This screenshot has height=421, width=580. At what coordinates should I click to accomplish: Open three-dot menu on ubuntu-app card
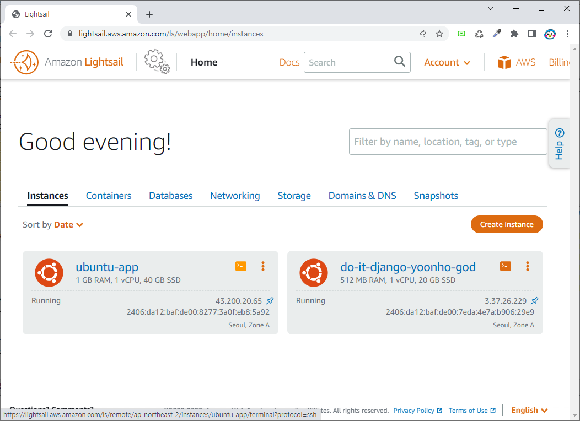(x=263, y=266)
